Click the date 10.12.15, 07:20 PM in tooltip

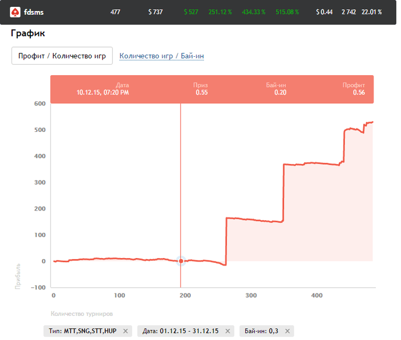(x=103, y=92)
